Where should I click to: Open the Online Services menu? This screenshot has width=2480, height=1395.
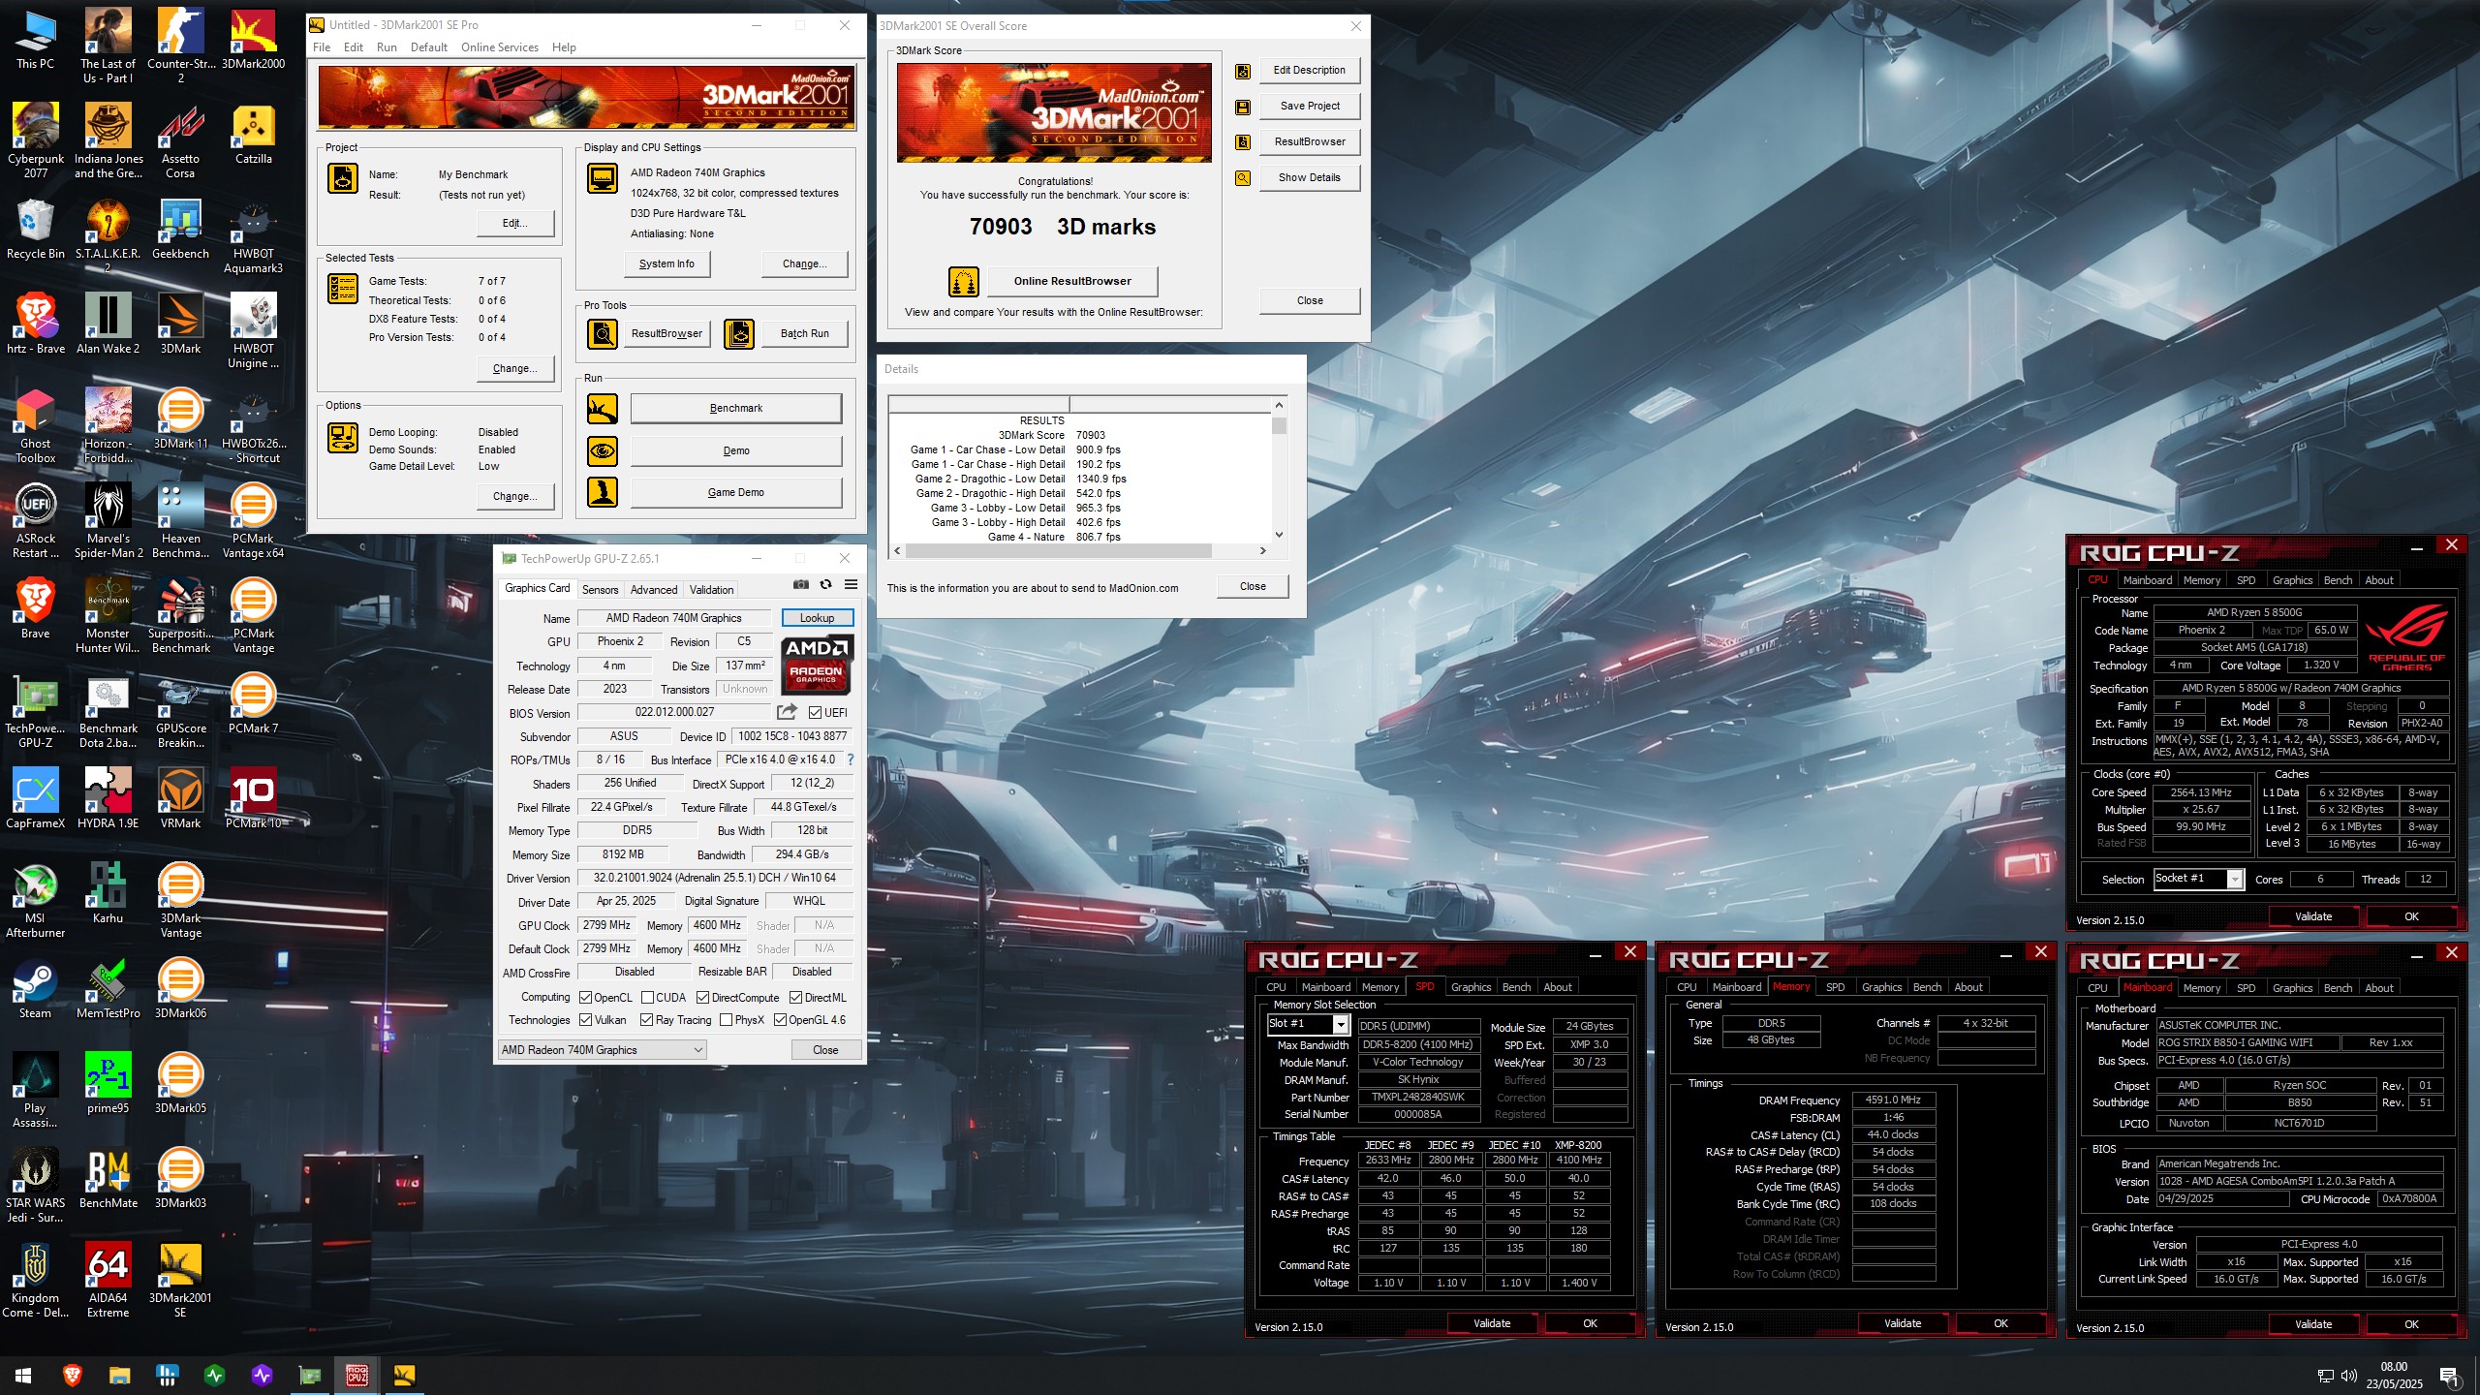click(x=499, y=47)
